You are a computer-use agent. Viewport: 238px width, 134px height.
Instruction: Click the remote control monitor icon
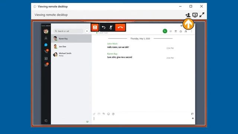pos(195,15)
